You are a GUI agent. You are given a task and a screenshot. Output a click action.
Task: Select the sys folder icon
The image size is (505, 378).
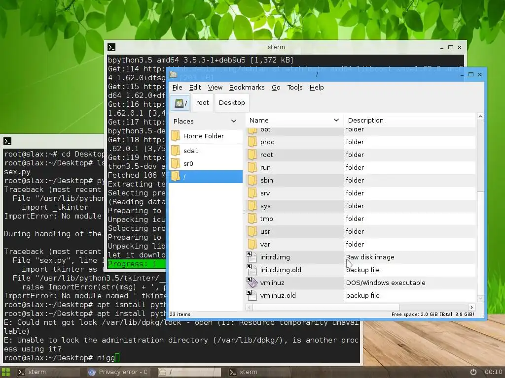(x=252, y=206)
